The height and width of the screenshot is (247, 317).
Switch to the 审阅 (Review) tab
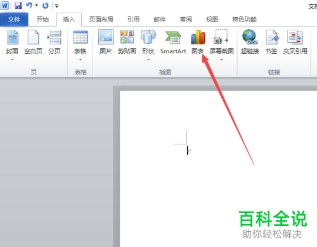[x=186, y=20]
